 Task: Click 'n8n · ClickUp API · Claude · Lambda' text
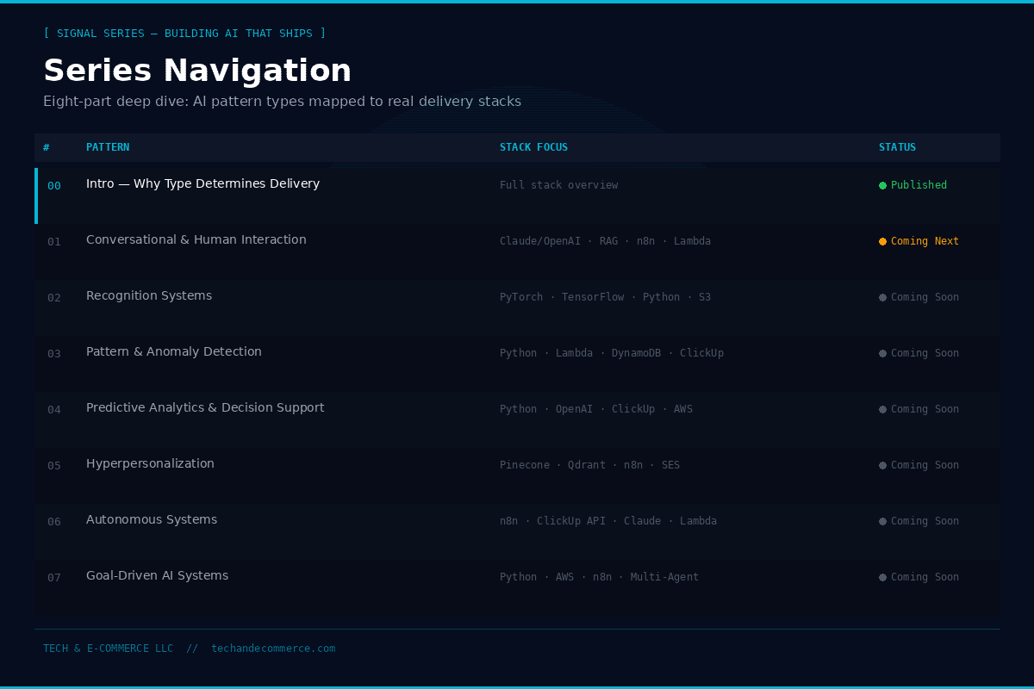pyautogui.click(x=608, y=521)
